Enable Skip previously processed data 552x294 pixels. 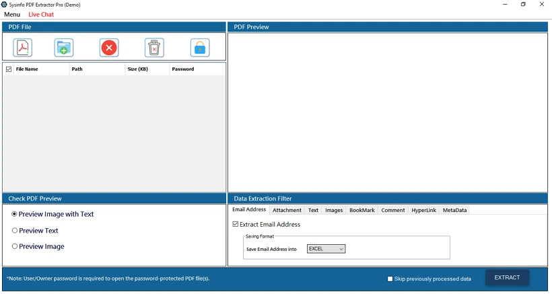390,279
